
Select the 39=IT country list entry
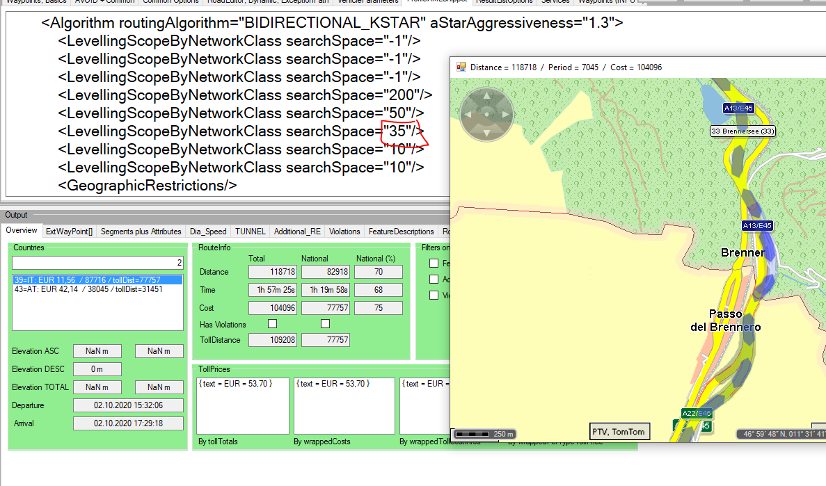[x=97, y=280]
